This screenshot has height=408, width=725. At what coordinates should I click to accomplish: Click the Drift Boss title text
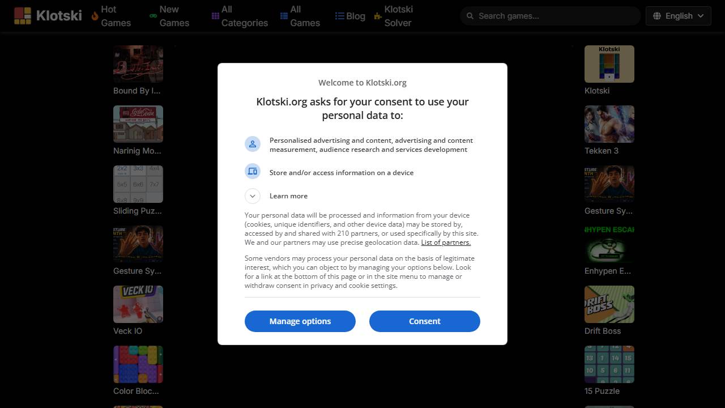click(x=603, y=331)
